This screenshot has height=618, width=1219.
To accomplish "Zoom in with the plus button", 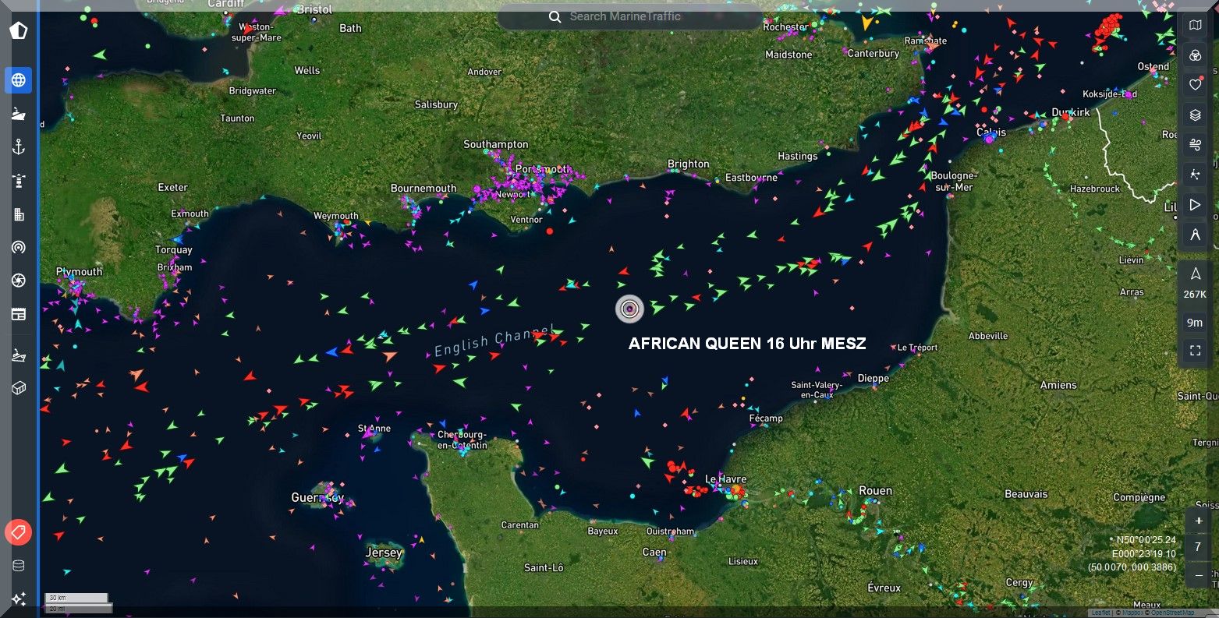I will tap(1199, 521).
